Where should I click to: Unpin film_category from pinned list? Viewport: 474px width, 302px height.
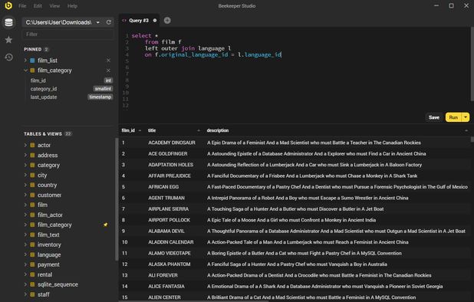pos(108,71)
